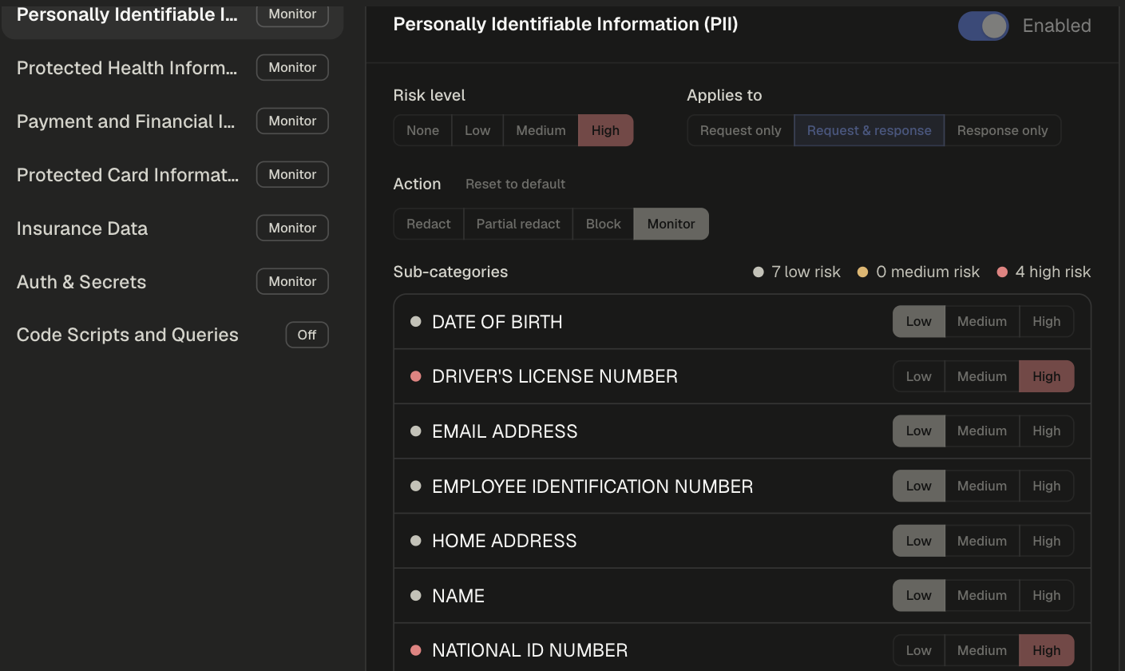The height and width of the screenshot is (671, 1125).
Task: Set EMPLOYEE IDENTIFICATION NUMBER to Medium
Action: click(x=982, y=486)
